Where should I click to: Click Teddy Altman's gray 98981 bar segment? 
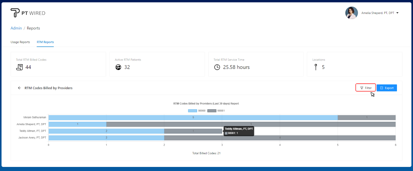click(x=193, y=131)
